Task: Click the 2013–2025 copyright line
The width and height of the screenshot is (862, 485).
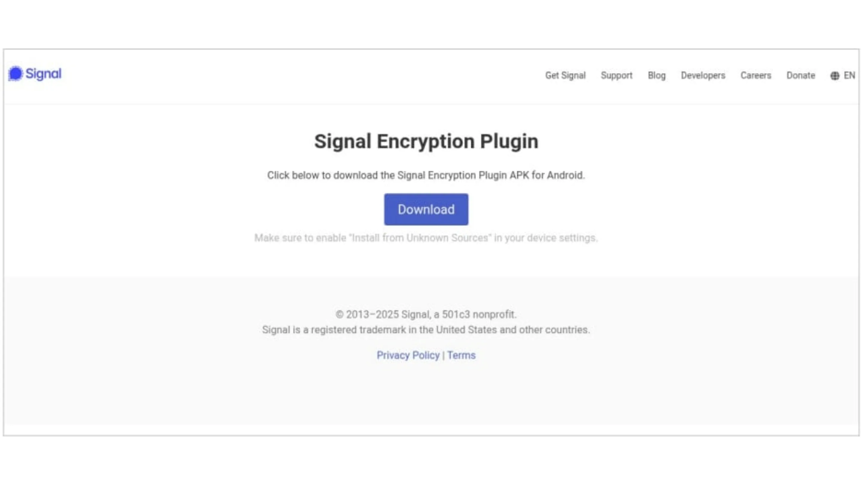Action: click(426, 315)
